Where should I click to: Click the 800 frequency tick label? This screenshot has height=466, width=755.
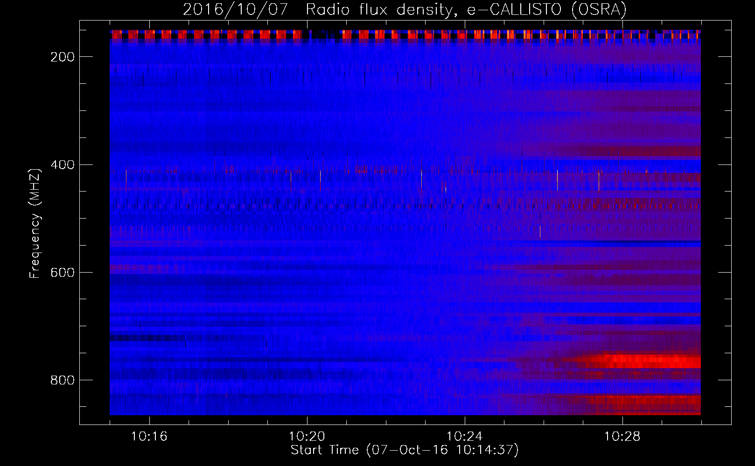coord(63,380)
